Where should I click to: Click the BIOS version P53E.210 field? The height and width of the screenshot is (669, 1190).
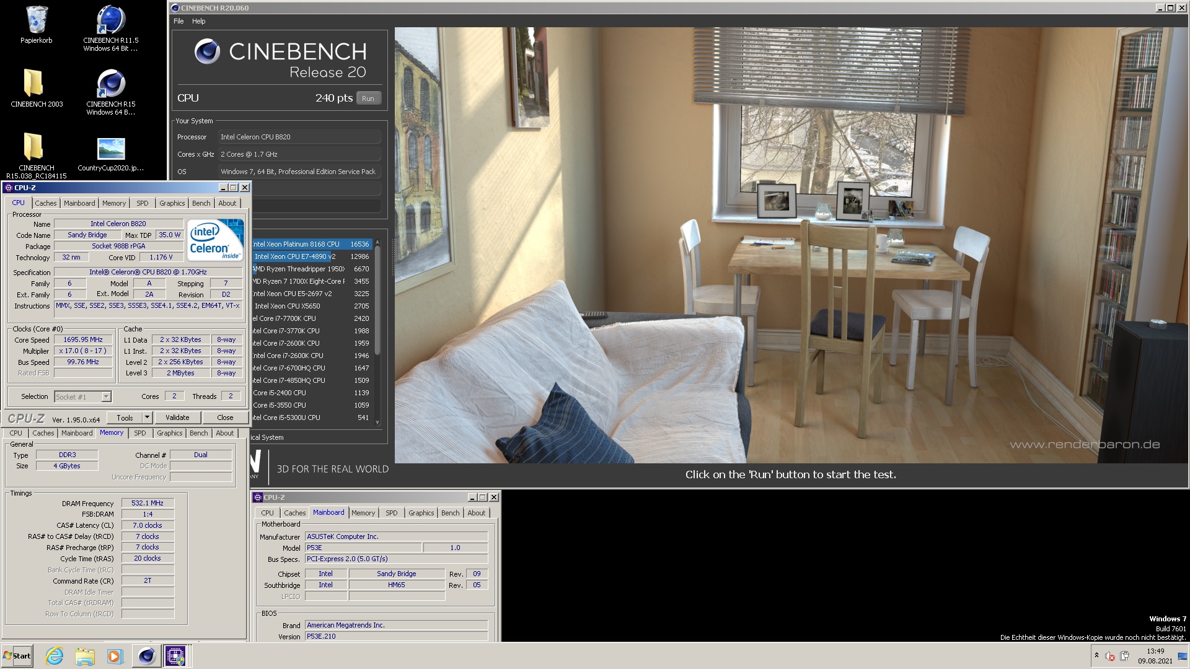tap(397, 636)
